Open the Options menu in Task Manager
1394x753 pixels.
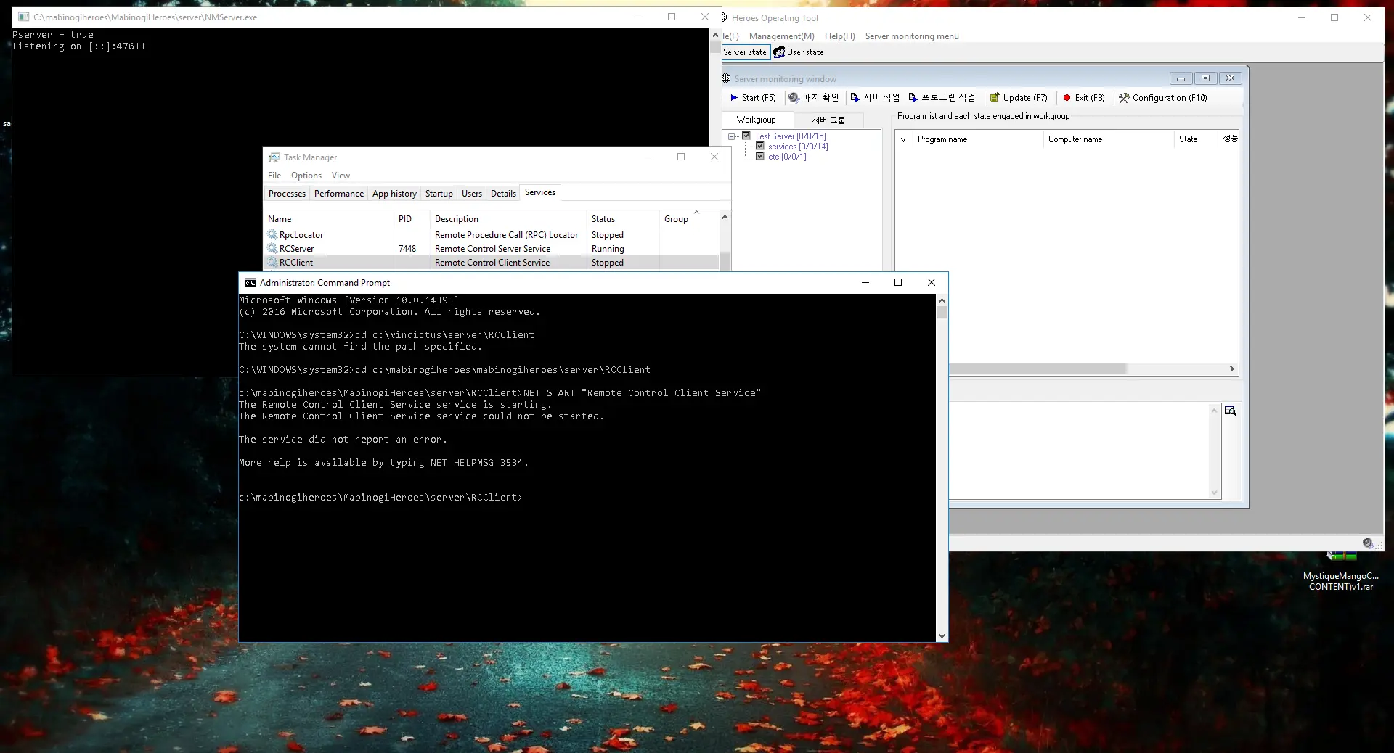(x=306, y=176)
